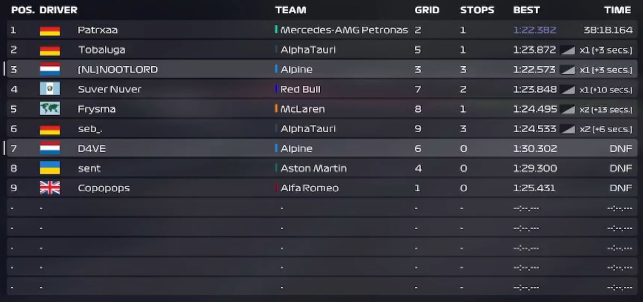The image size is (643, 302).
Task: Click Patrxaa's purple best lap 1:22.382
Action: [535, 30]
